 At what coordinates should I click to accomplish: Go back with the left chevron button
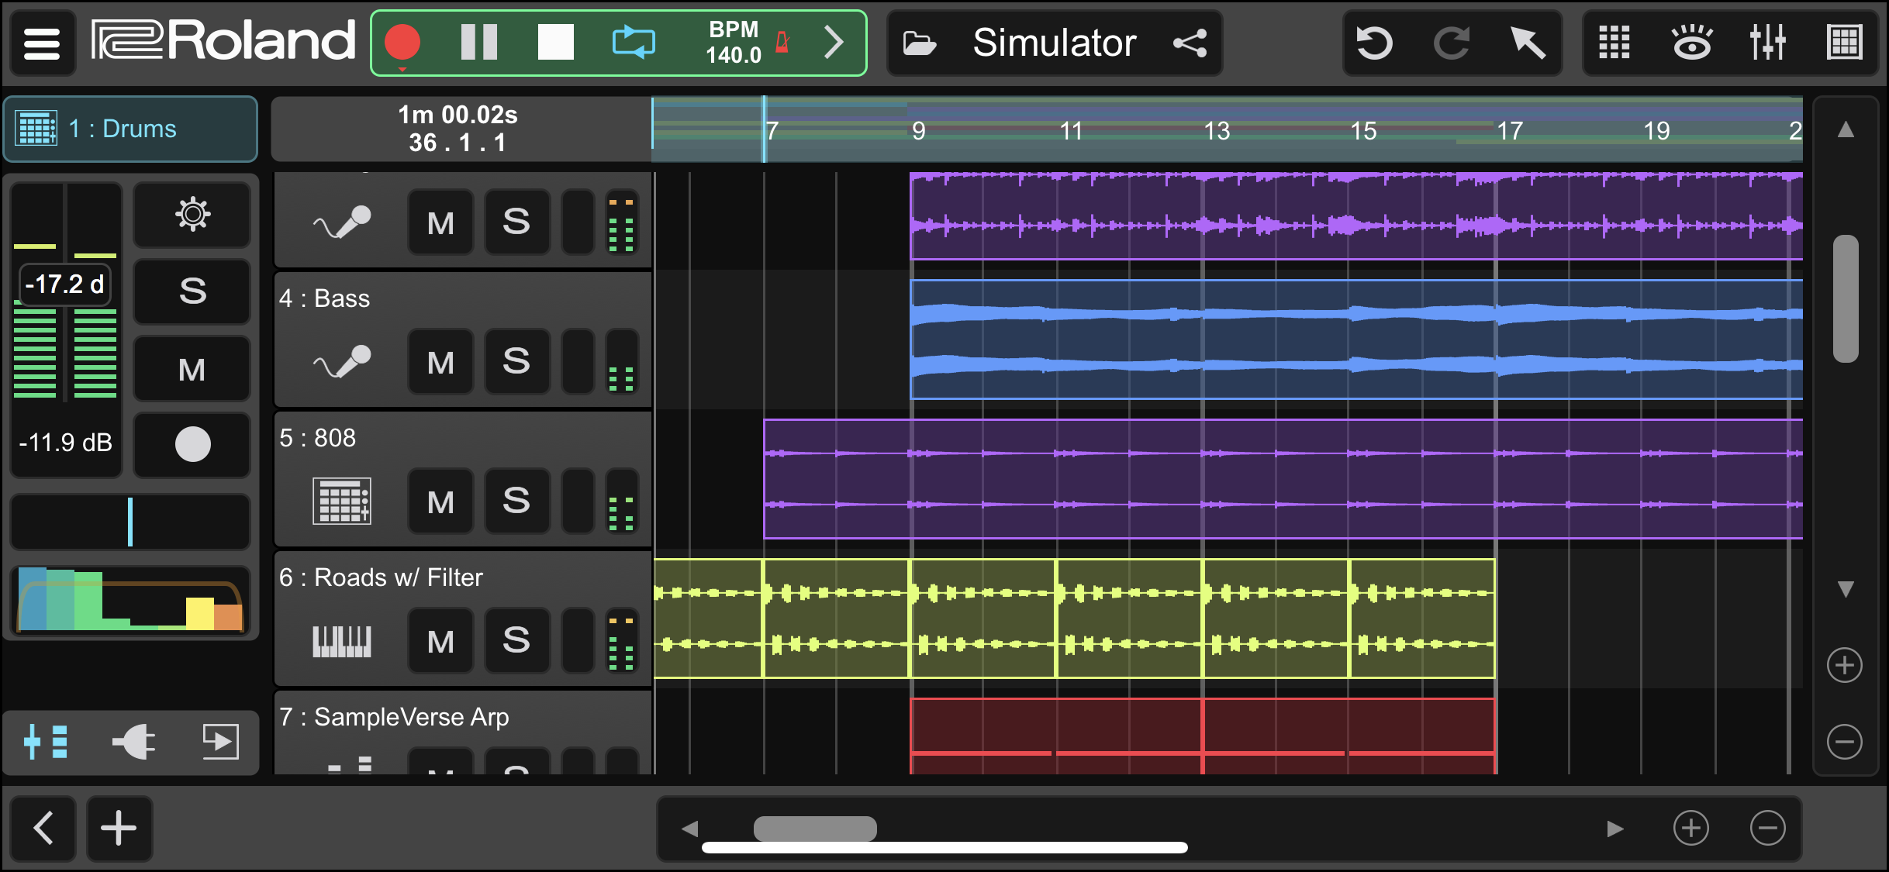click(43, 828)
